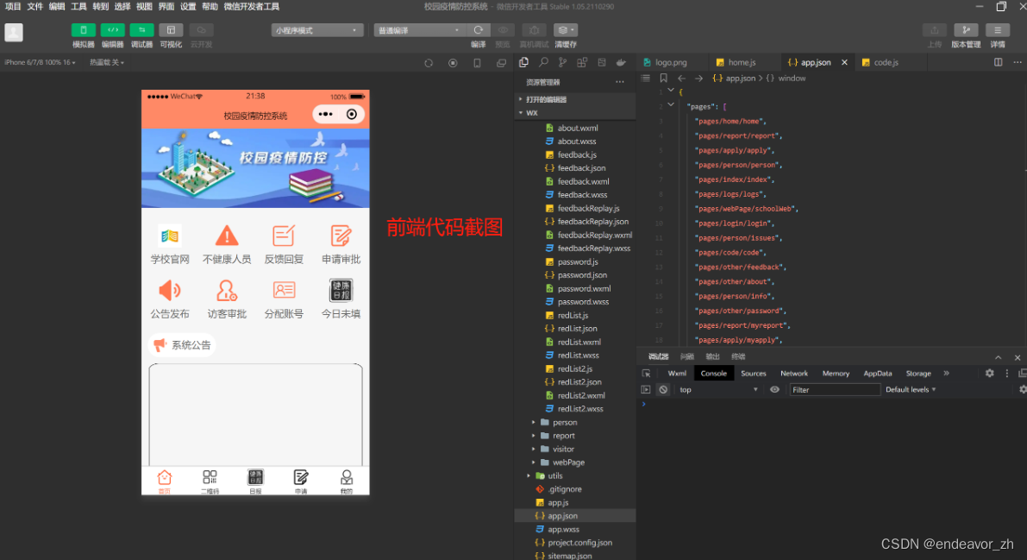This screenshot has height=560, width=1027.
Task: Open the 工具 menu
Action: [x=78, y=7]
